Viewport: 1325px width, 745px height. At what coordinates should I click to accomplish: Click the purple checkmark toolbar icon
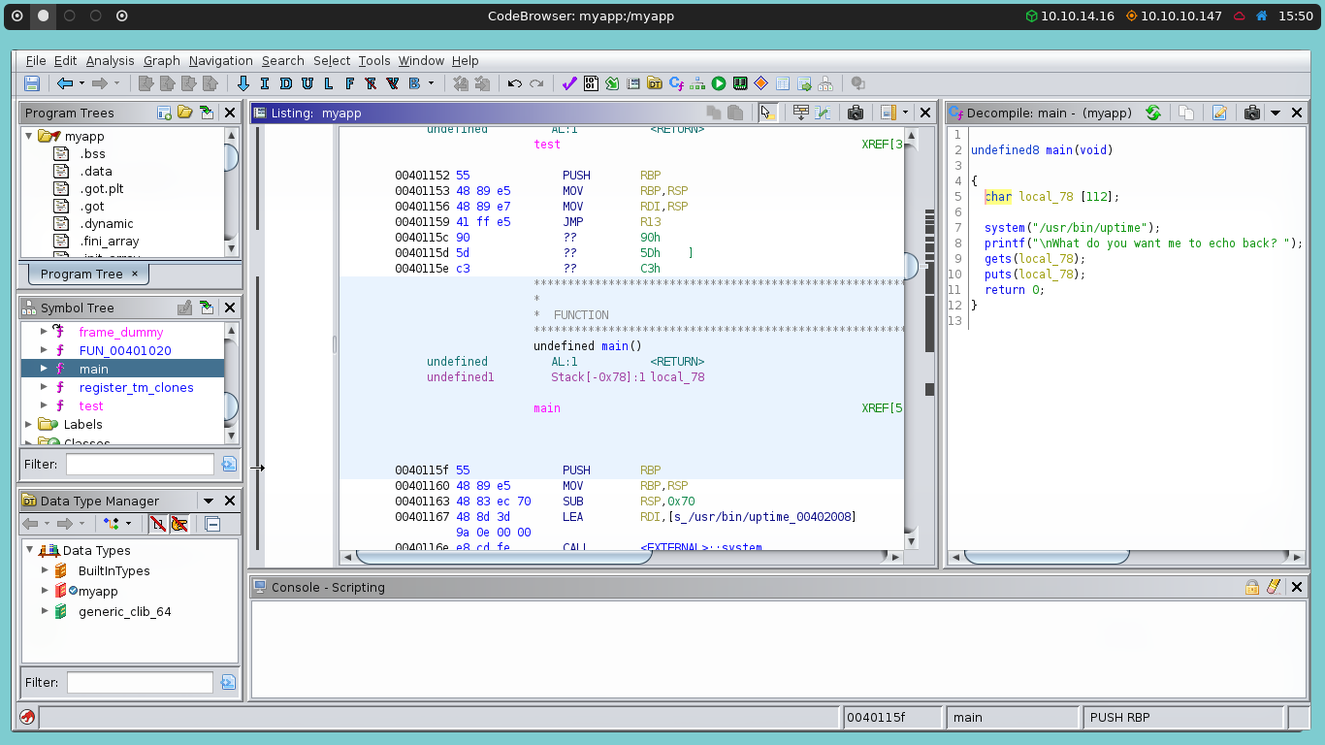click(x=569, y=83)
